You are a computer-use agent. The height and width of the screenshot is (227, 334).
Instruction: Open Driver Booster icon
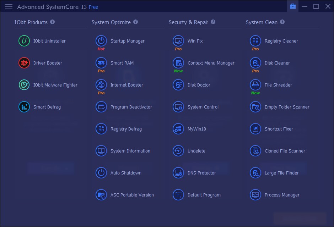click(x=24, y=63)
